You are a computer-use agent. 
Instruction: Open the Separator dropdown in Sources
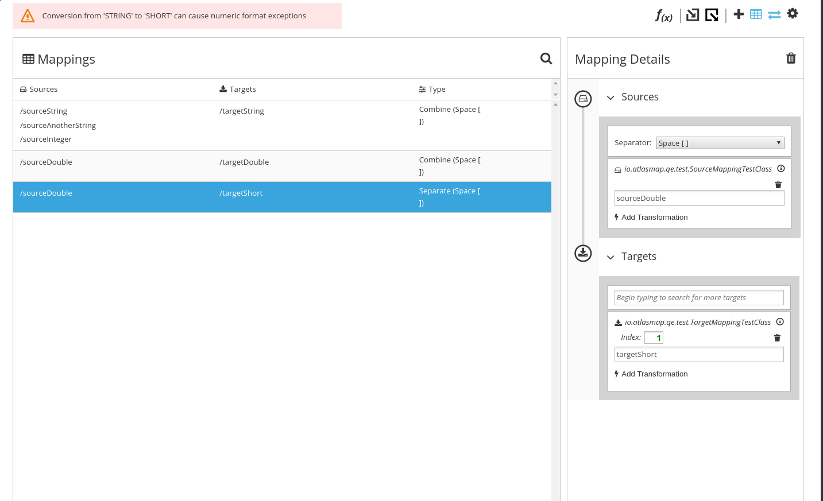click(x=720, y=142)
